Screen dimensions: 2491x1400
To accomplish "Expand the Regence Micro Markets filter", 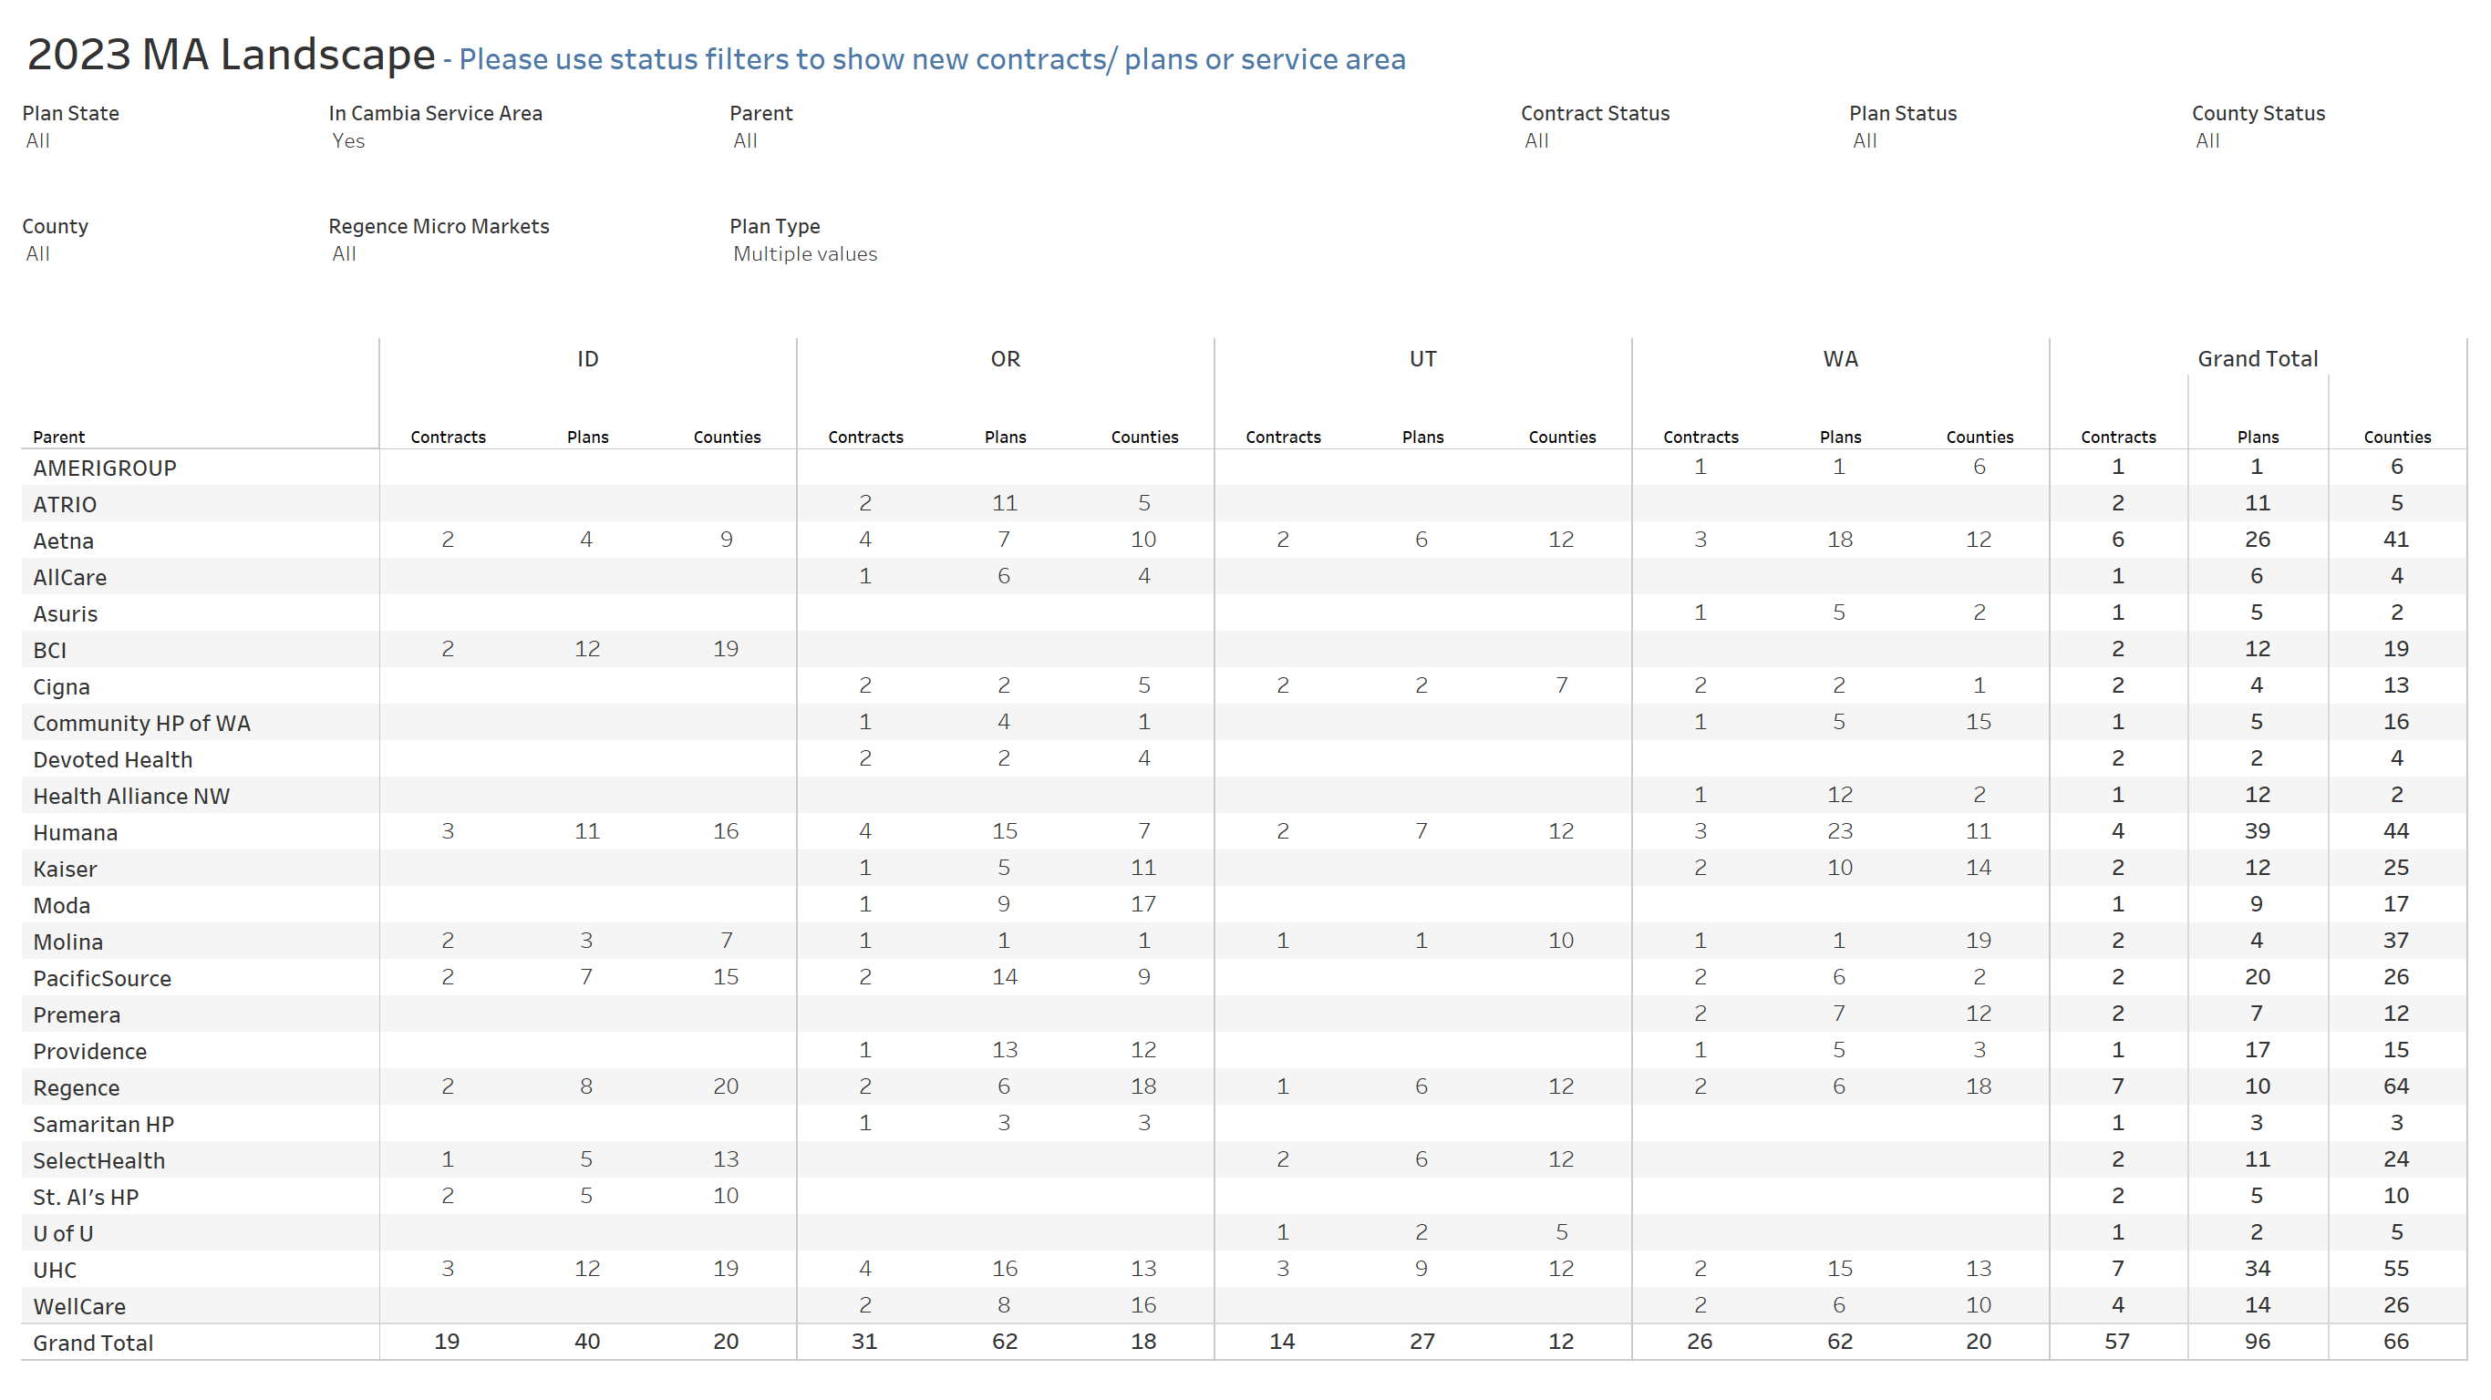I will [x=345, y=254].
